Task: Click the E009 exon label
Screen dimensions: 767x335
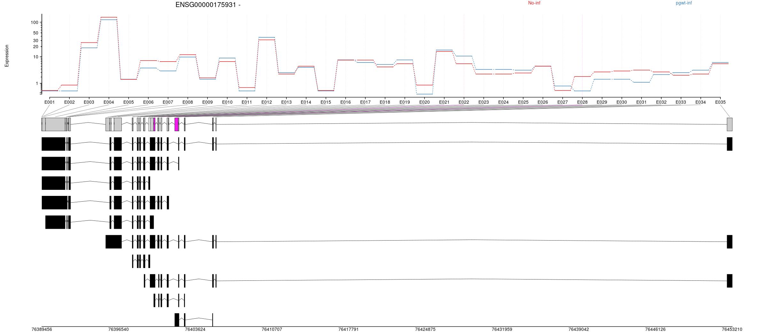Action: tap(207, 102)
